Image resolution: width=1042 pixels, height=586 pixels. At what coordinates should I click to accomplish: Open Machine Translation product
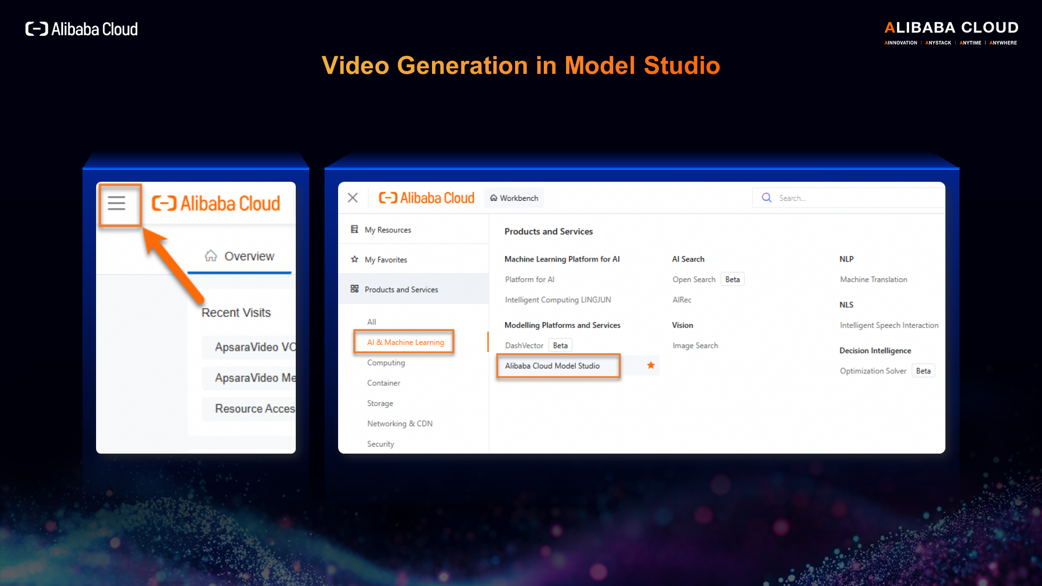(874, 279)
